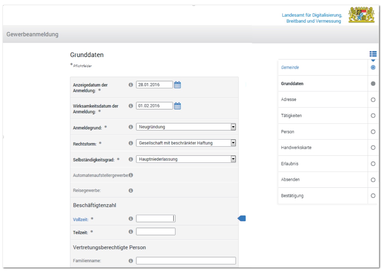Show info for Anmeldegrund field

click(131, 127)
